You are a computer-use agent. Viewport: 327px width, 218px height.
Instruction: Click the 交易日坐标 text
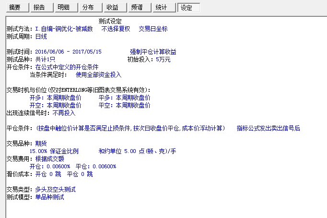(x=153, y=29)
